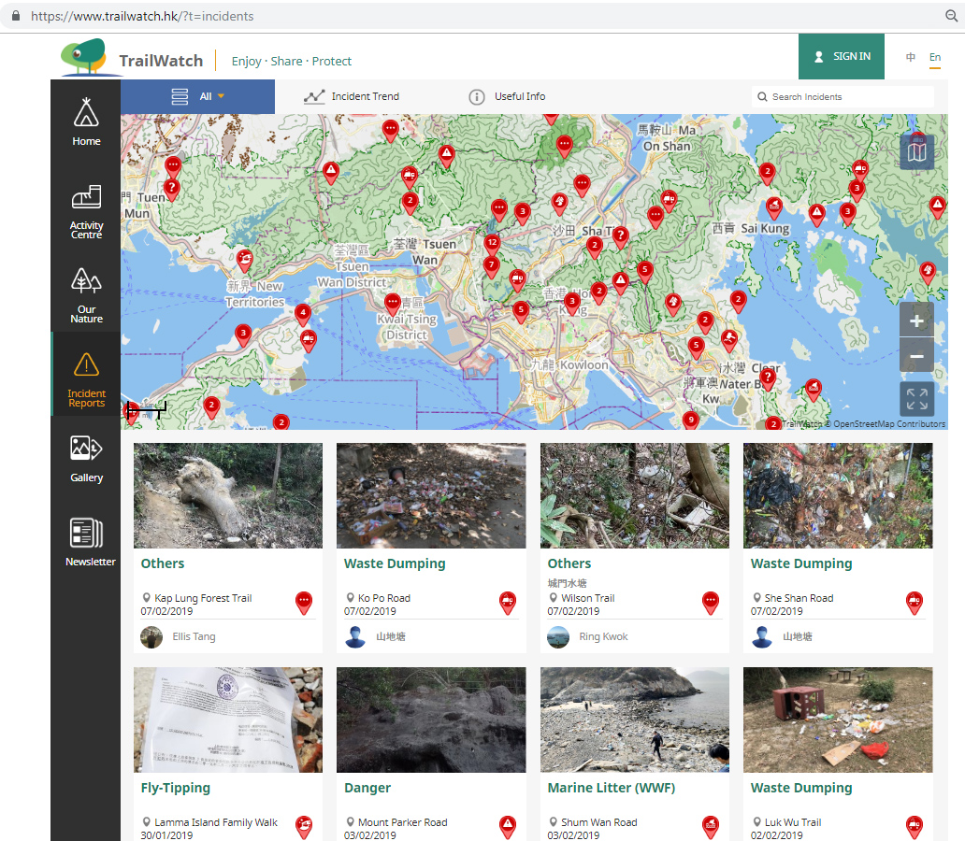
Task: Select the En language option
Action: click(x=934, y=57)
